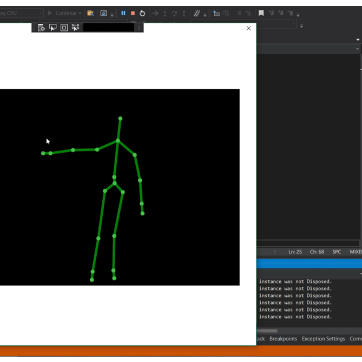Open the Continue button dropdown arrow
Viewport: 362px width, 362px height.
[80, 13]
